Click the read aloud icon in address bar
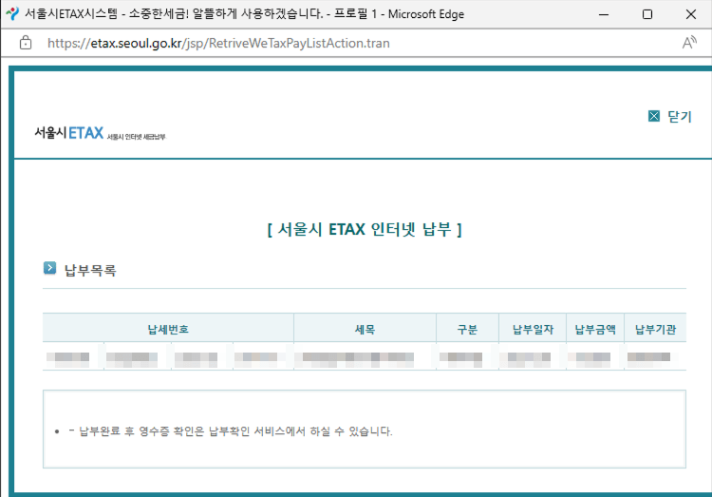This screenshot has width=712, height=497. [689, 43]
